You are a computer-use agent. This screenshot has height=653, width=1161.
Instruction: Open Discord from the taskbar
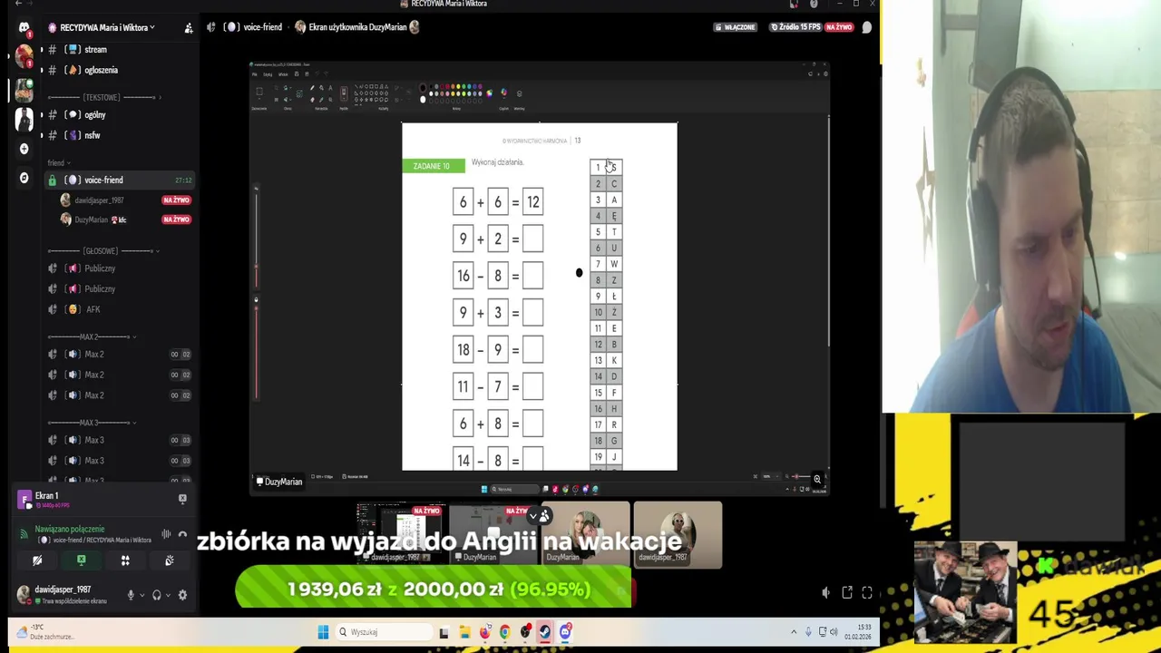tap(565, 632)
